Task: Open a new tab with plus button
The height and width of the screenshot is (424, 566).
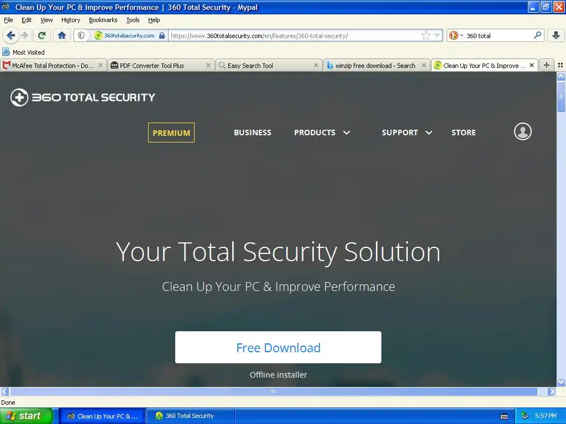Action: (x=547, y=65)
